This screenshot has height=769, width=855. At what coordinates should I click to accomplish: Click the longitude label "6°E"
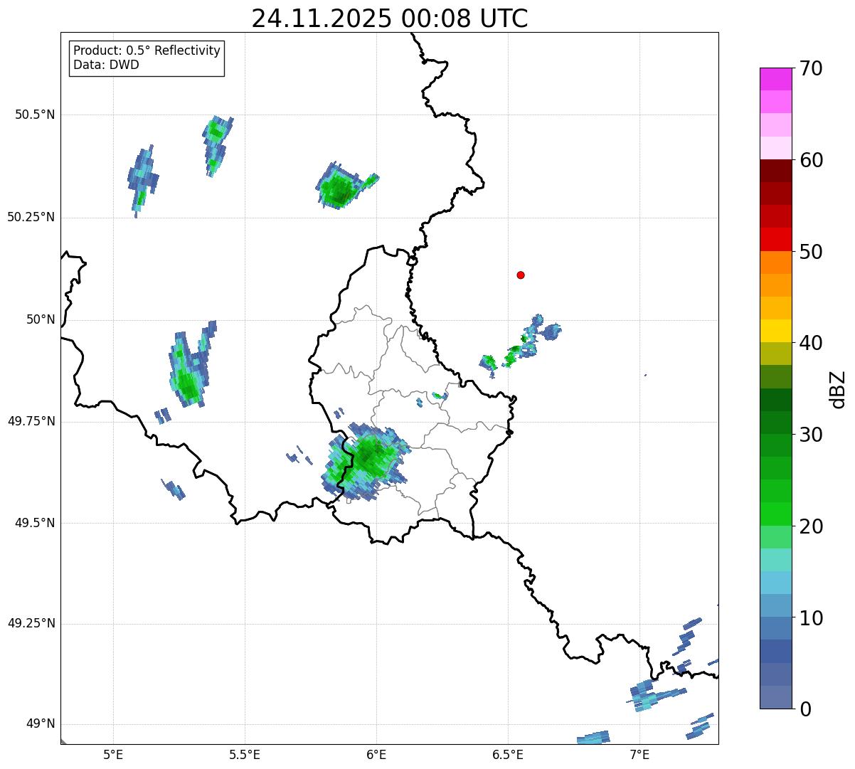tap(376, 755)
